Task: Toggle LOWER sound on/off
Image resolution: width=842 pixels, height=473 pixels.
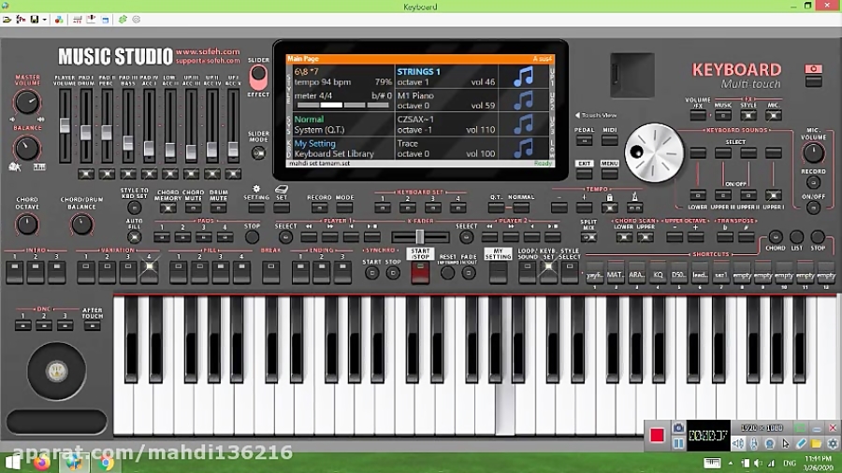Action: [698, 194]
